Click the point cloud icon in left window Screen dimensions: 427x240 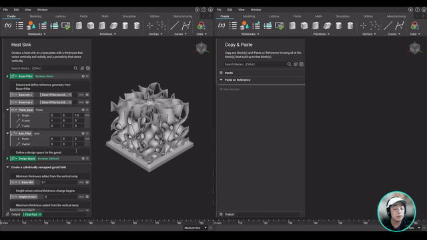tap(161, 25)
